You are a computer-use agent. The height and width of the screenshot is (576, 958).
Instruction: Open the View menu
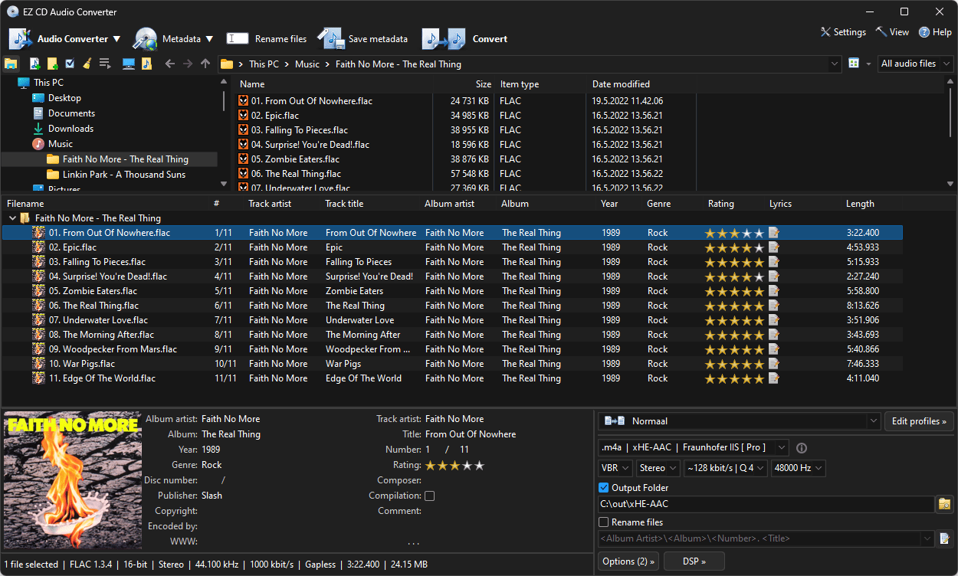point(893,32)
